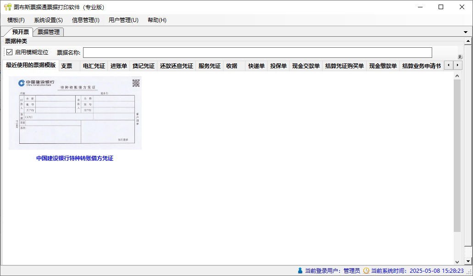473x276 pixels.
Task: Open the 系统设置(S) menu
Action: (48, 20)
